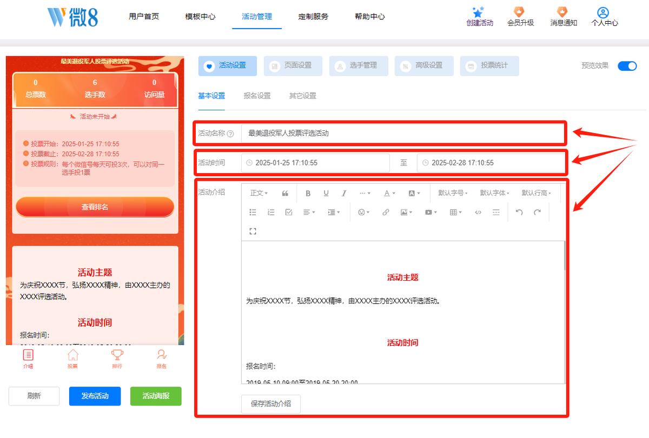Open the 投票 tab in phone preview
The width and height of the screenshot is (649, 438).
point(72,359)
